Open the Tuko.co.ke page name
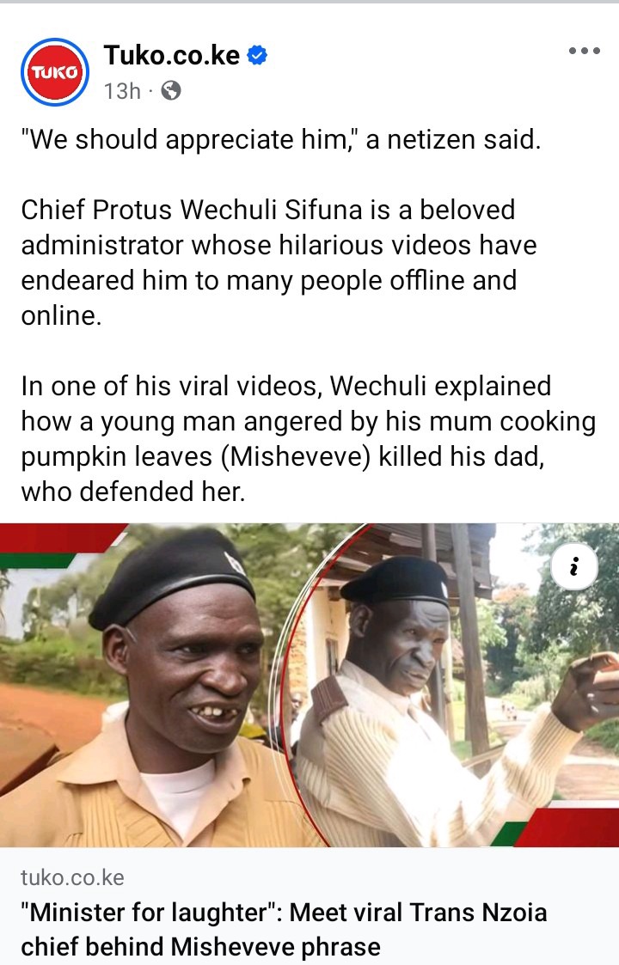 click(172, 55)
